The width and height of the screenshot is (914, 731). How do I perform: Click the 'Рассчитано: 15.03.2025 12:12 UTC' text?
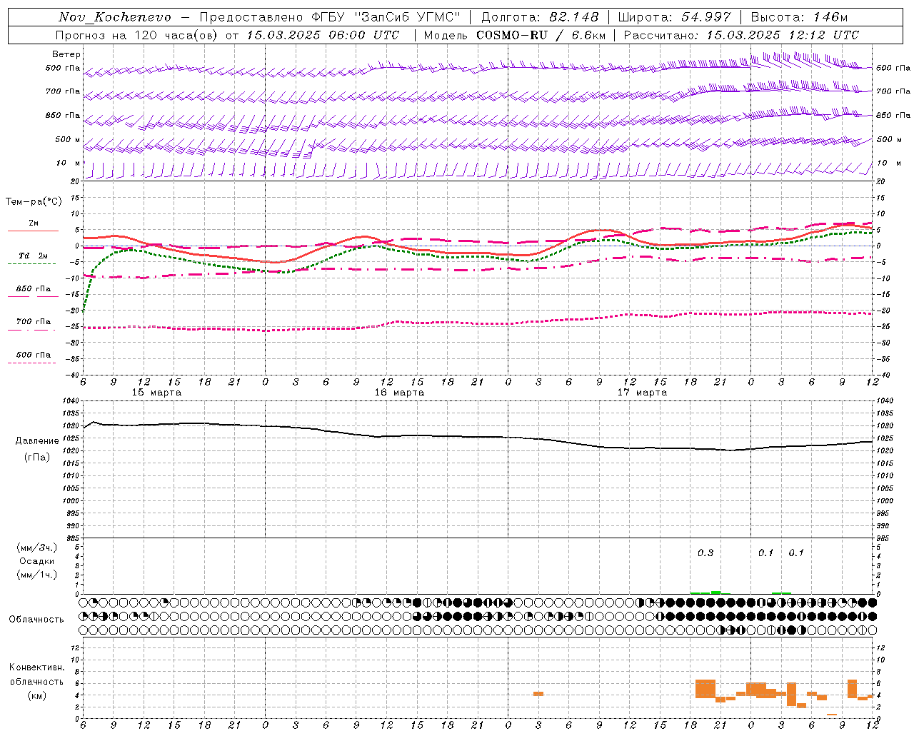741,35
